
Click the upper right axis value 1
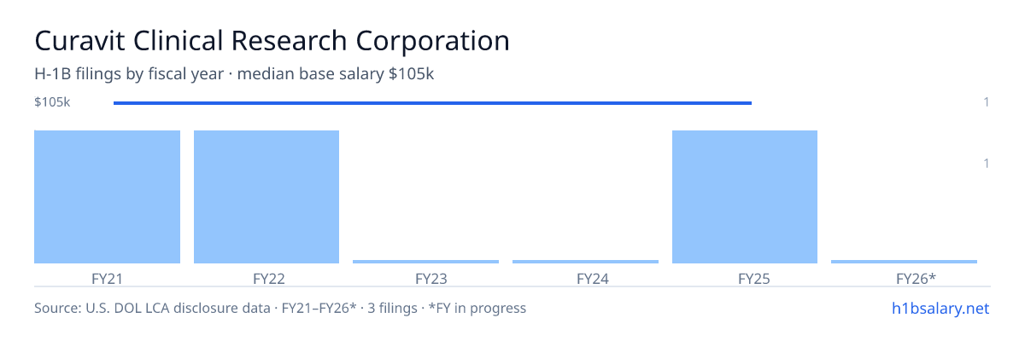[987, 102]
